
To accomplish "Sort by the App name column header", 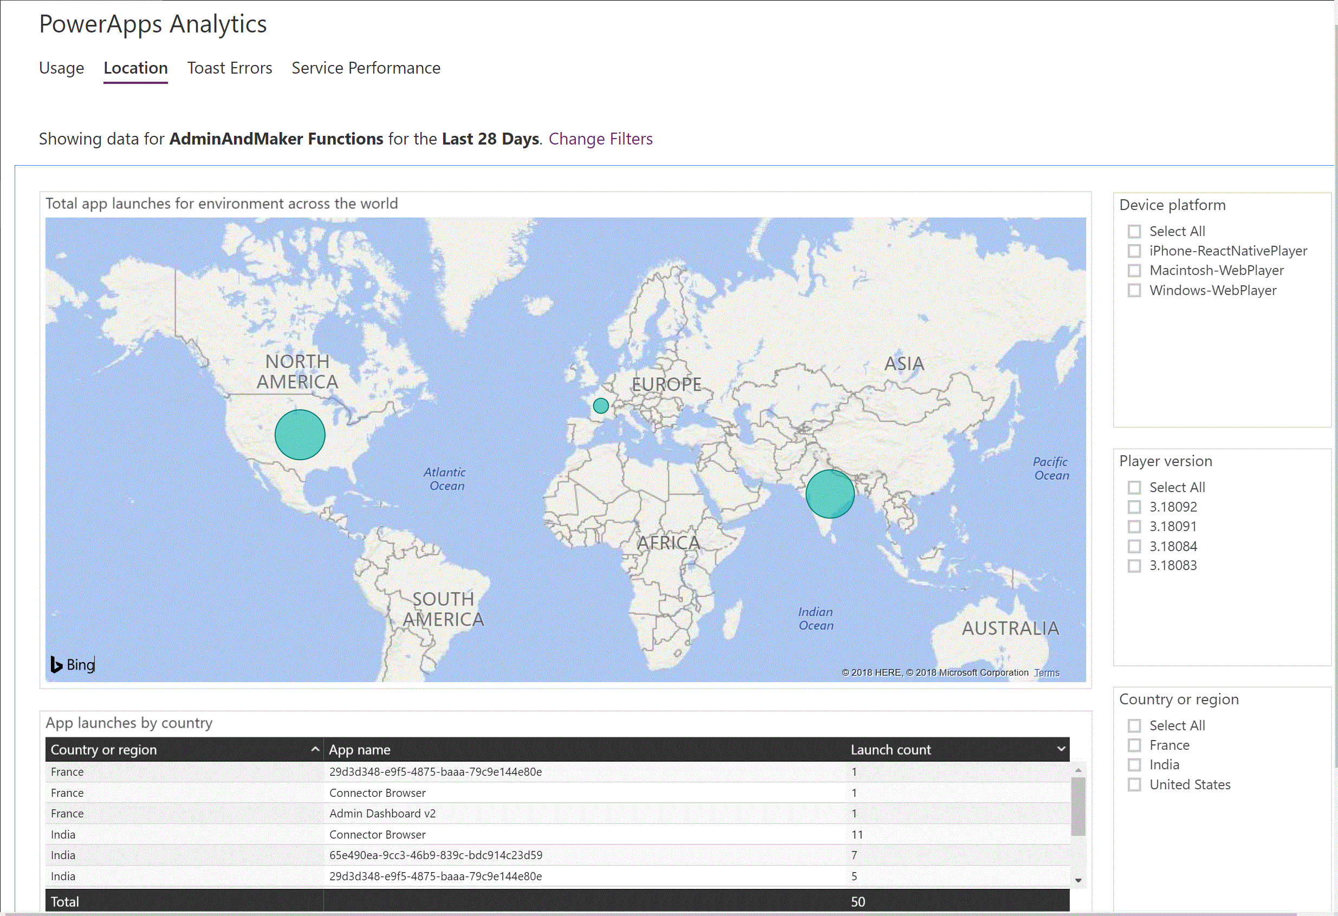I will click(x=359, y=750).
